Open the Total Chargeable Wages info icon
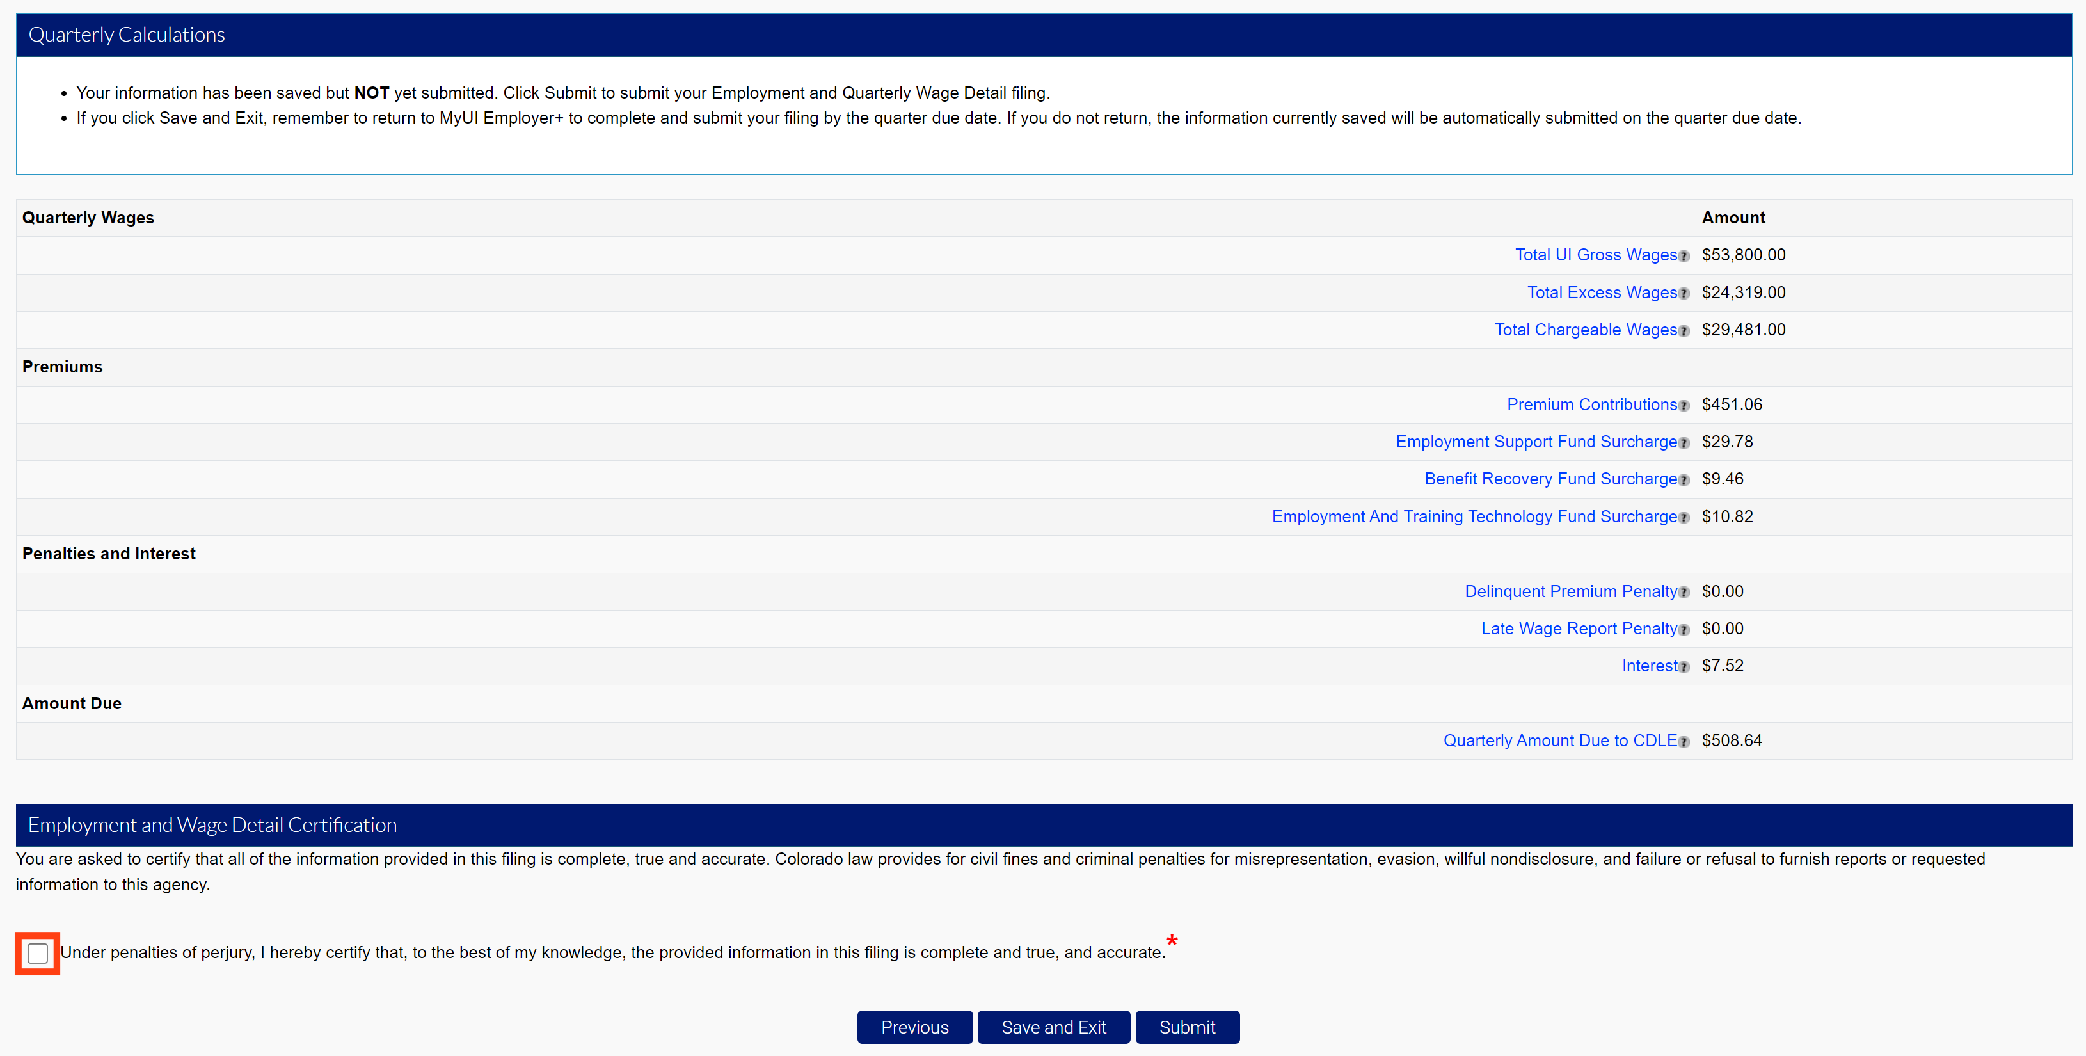 (x=1684, y=330)
